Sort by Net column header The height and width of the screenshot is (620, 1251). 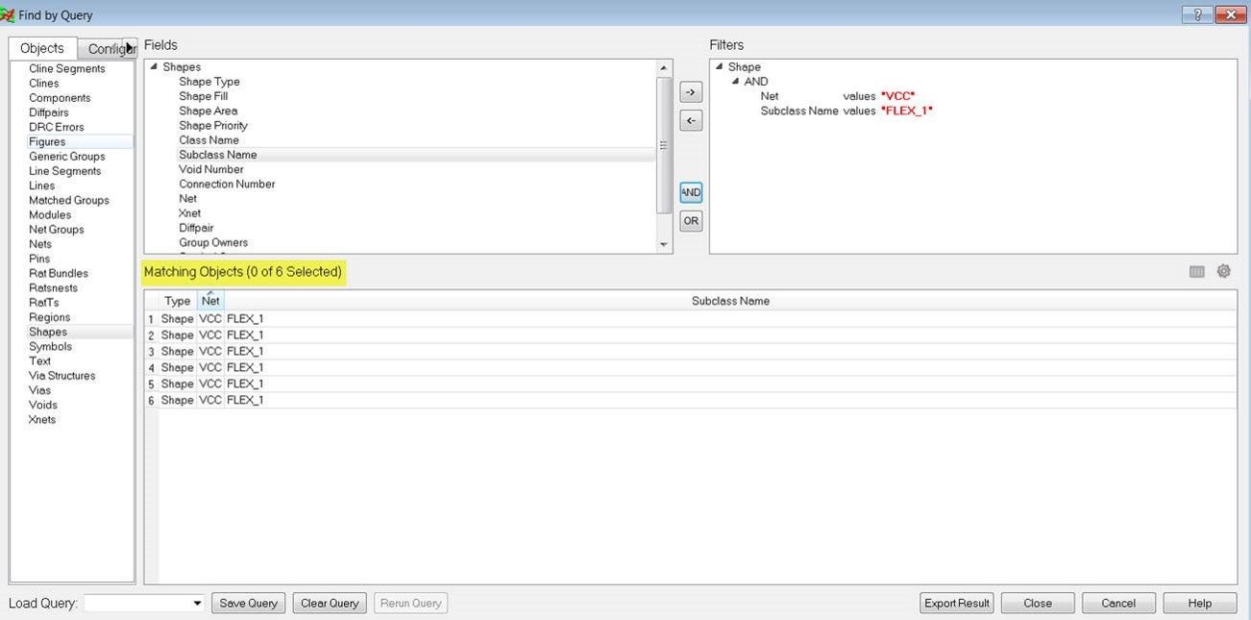point(210,301)
